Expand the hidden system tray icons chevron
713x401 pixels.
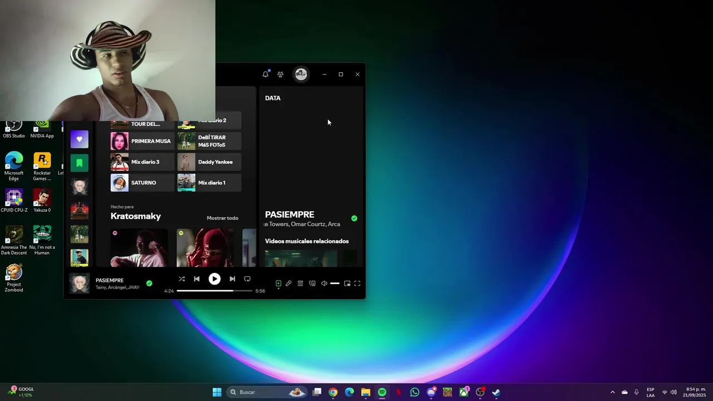coord(613,392)
